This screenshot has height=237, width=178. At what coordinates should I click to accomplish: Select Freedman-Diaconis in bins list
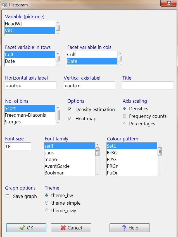click(30, 115)
